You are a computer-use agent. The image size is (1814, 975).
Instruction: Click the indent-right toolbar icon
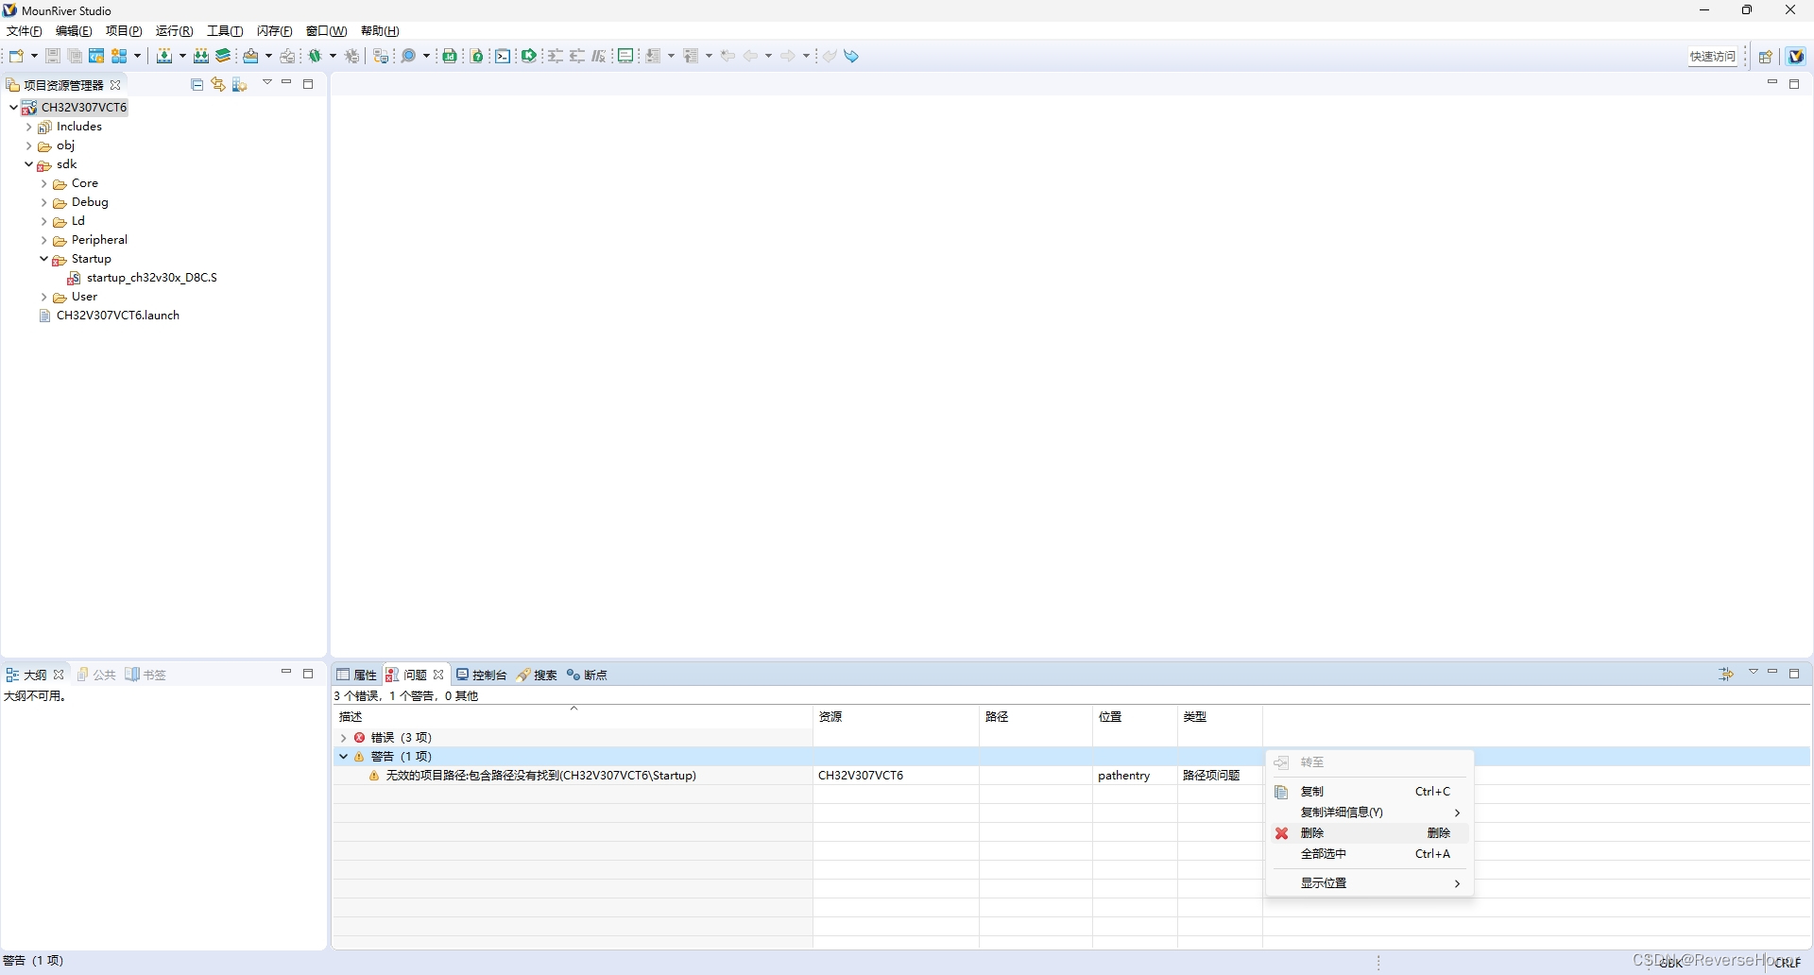pos(556,56)
